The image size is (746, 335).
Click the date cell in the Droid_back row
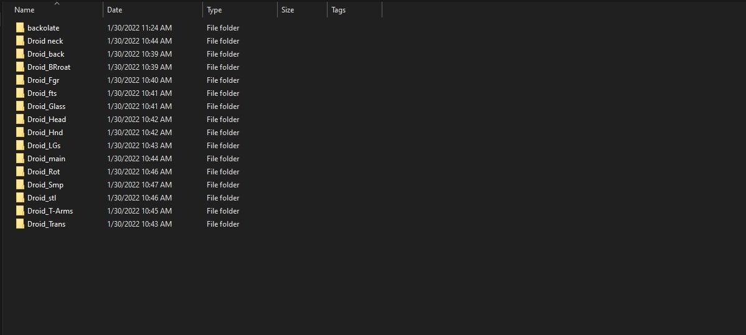(139, 54)
